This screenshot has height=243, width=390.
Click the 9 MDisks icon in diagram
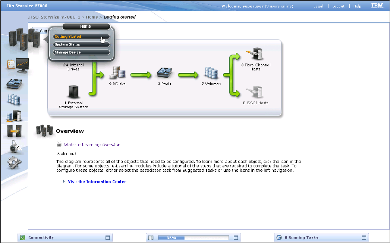tap(117, 74)
